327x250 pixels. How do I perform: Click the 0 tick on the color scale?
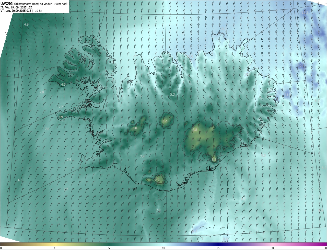pos(1,248)
